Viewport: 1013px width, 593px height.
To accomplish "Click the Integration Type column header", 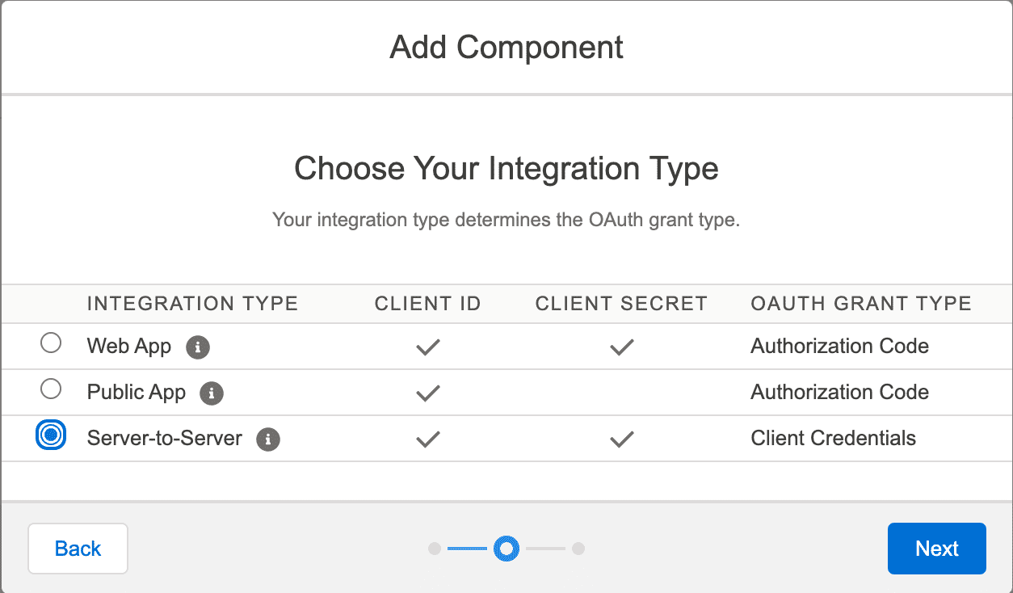I will tap(192, 304).
